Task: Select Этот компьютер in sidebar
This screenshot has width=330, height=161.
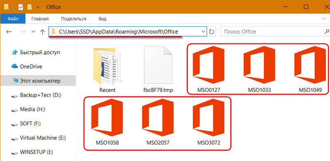Action: 38,81
